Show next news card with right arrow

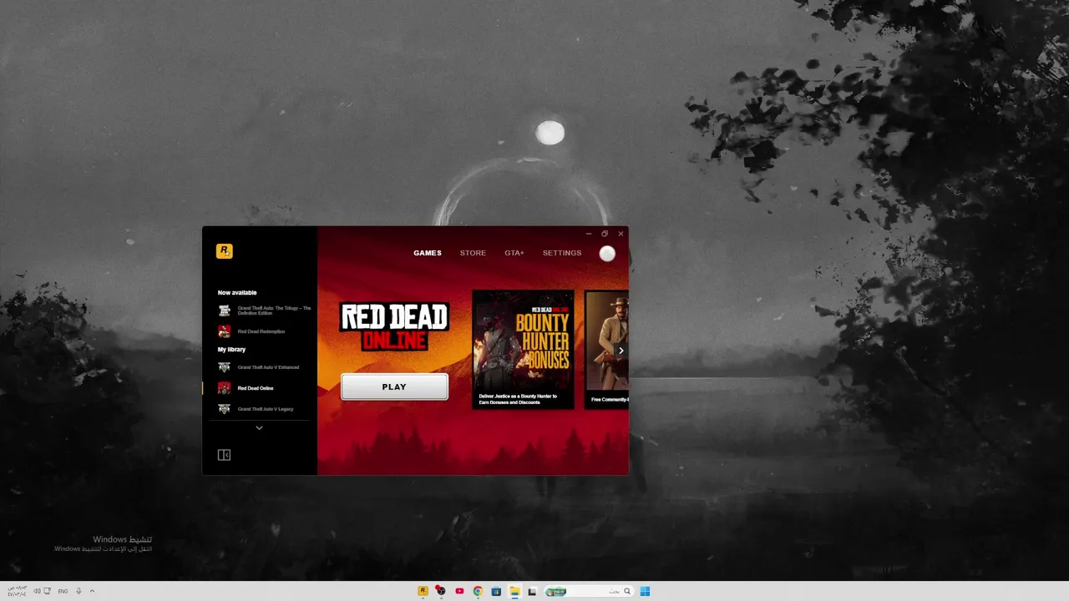621,351
